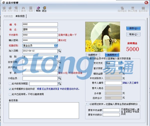This screenshot has height=126, width=150.
Task: Click the 保存格式 save format icon
Action: click(x=122, y=9)
